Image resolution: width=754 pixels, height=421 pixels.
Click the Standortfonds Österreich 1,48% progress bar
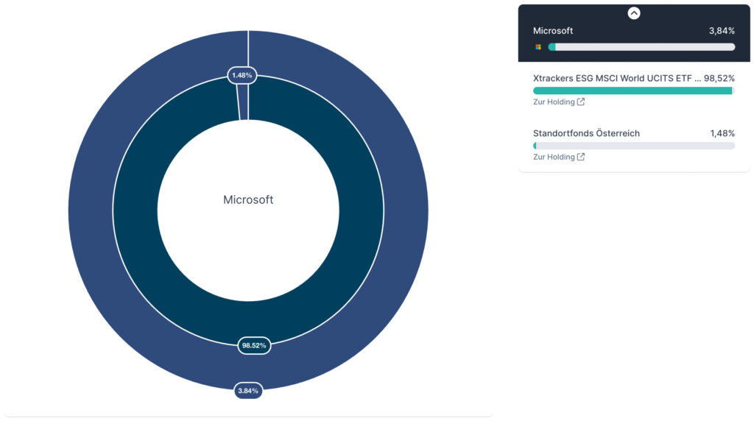(633, 146)
